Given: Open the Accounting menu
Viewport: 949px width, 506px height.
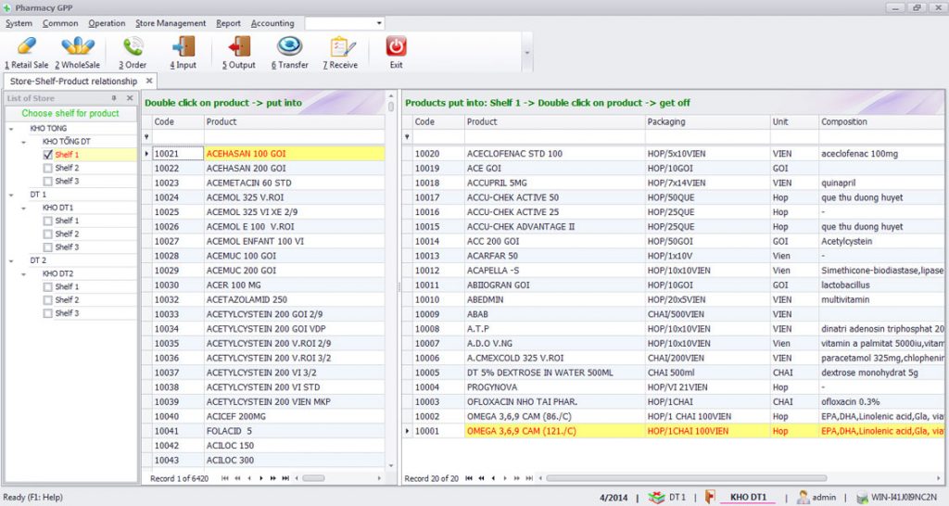Looking at the screenshot, I should 272,23.
